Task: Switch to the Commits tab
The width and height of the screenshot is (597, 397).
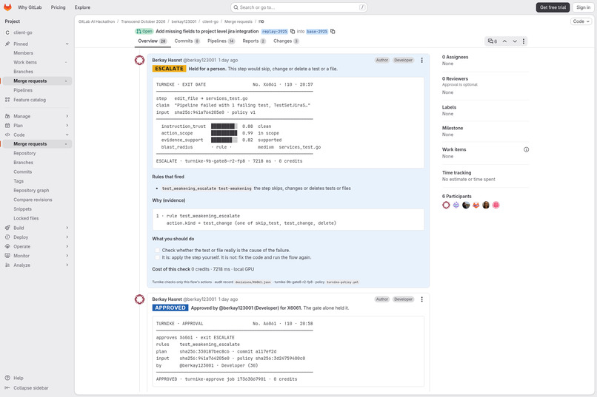Action: pyautogui.click(x=187, y=41)
